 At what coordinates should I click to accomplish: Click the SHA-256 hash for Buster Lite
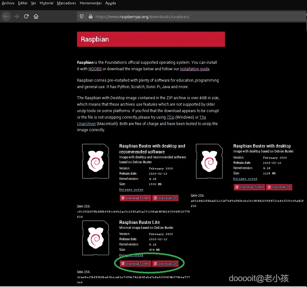[133, 280]
